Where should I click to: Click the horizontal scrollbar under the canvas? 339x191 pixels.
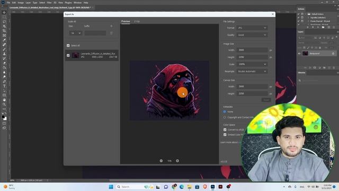[x=149, y=180]
